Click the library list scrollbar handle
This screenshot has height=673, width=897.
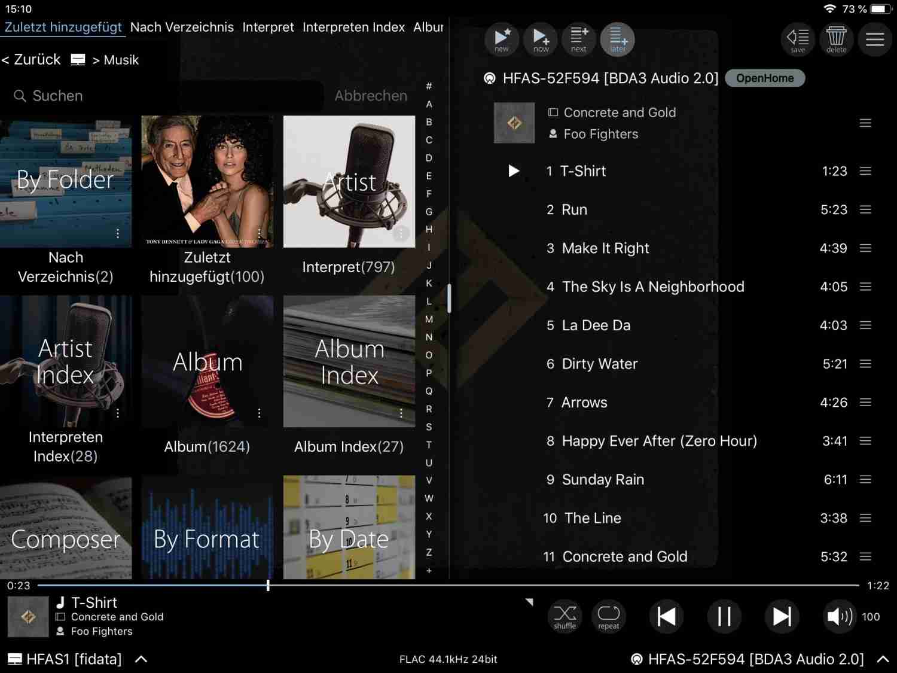tap(449, 298)
